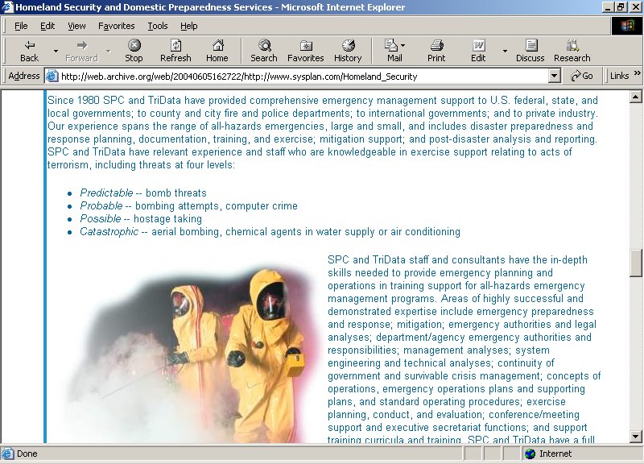Open the Tools menu
Image resolution: width=644 pixels, height=464 pixels.
pos(158,26)
